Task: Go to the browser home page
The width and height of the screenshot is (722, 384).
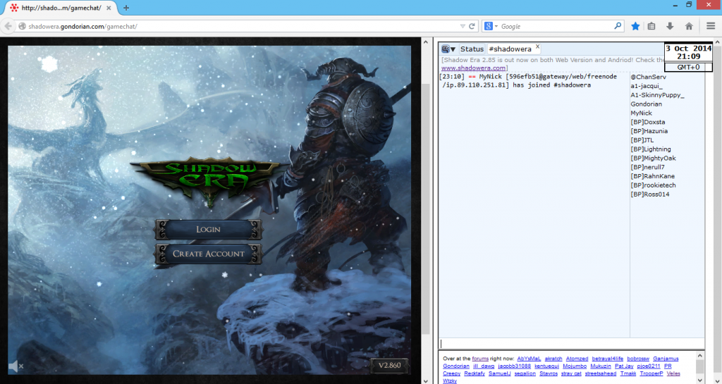Action: coord(689,26)
